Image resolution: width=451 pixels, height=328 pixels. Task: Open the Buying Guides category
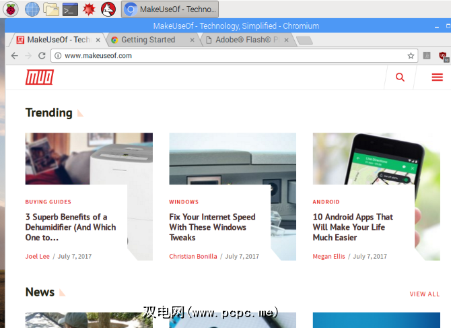[x=48, y=202]
